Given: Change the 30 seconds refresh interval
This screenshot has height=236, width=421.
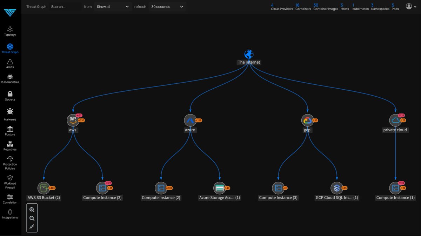Looking at the screenshot, I should pyautogui.click(x=167, y=6).
